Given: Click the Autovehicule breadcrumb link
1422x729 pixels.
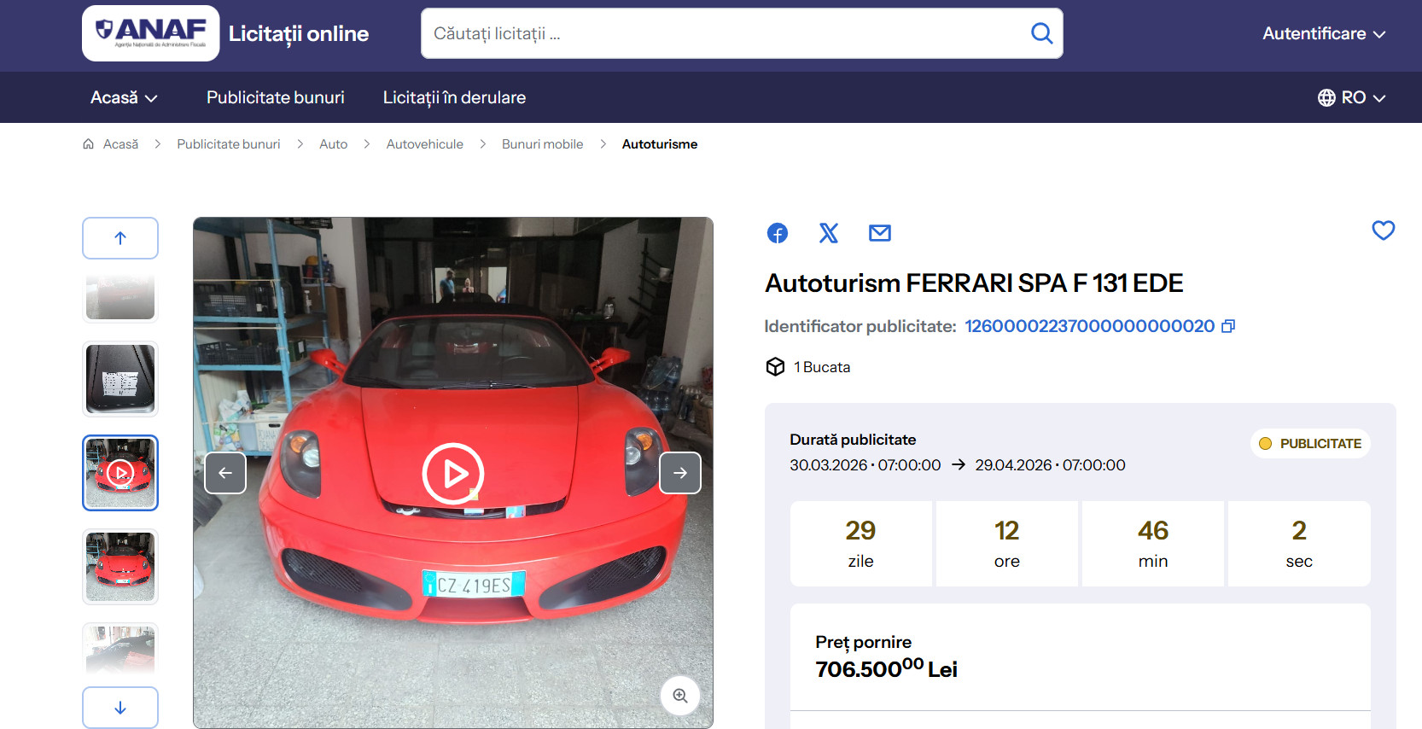Looking at the screenshot, I should (x=424, y=144).
